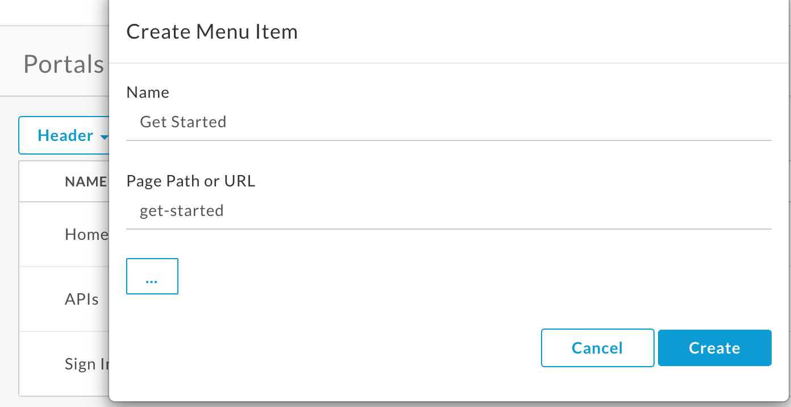The image size is (791, 407).
Task: Click the Page Path or URL label
Action: pyautogui.click(x=191, y=181)
